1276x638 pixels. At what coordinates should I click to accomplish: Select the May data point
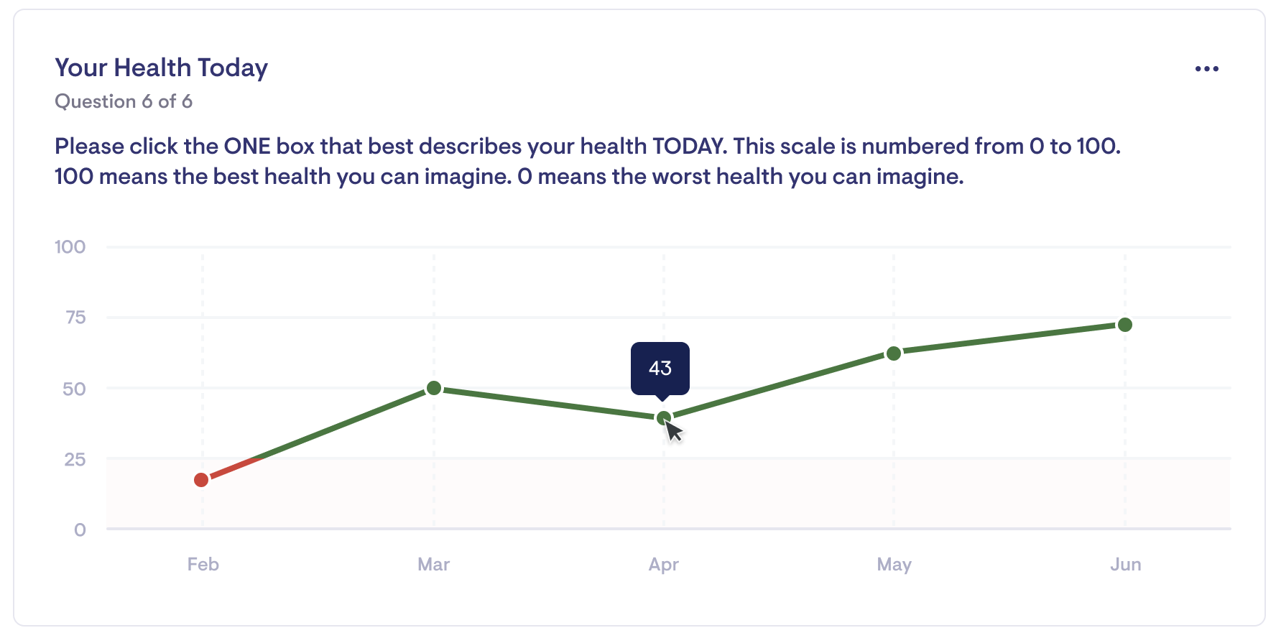894,353
